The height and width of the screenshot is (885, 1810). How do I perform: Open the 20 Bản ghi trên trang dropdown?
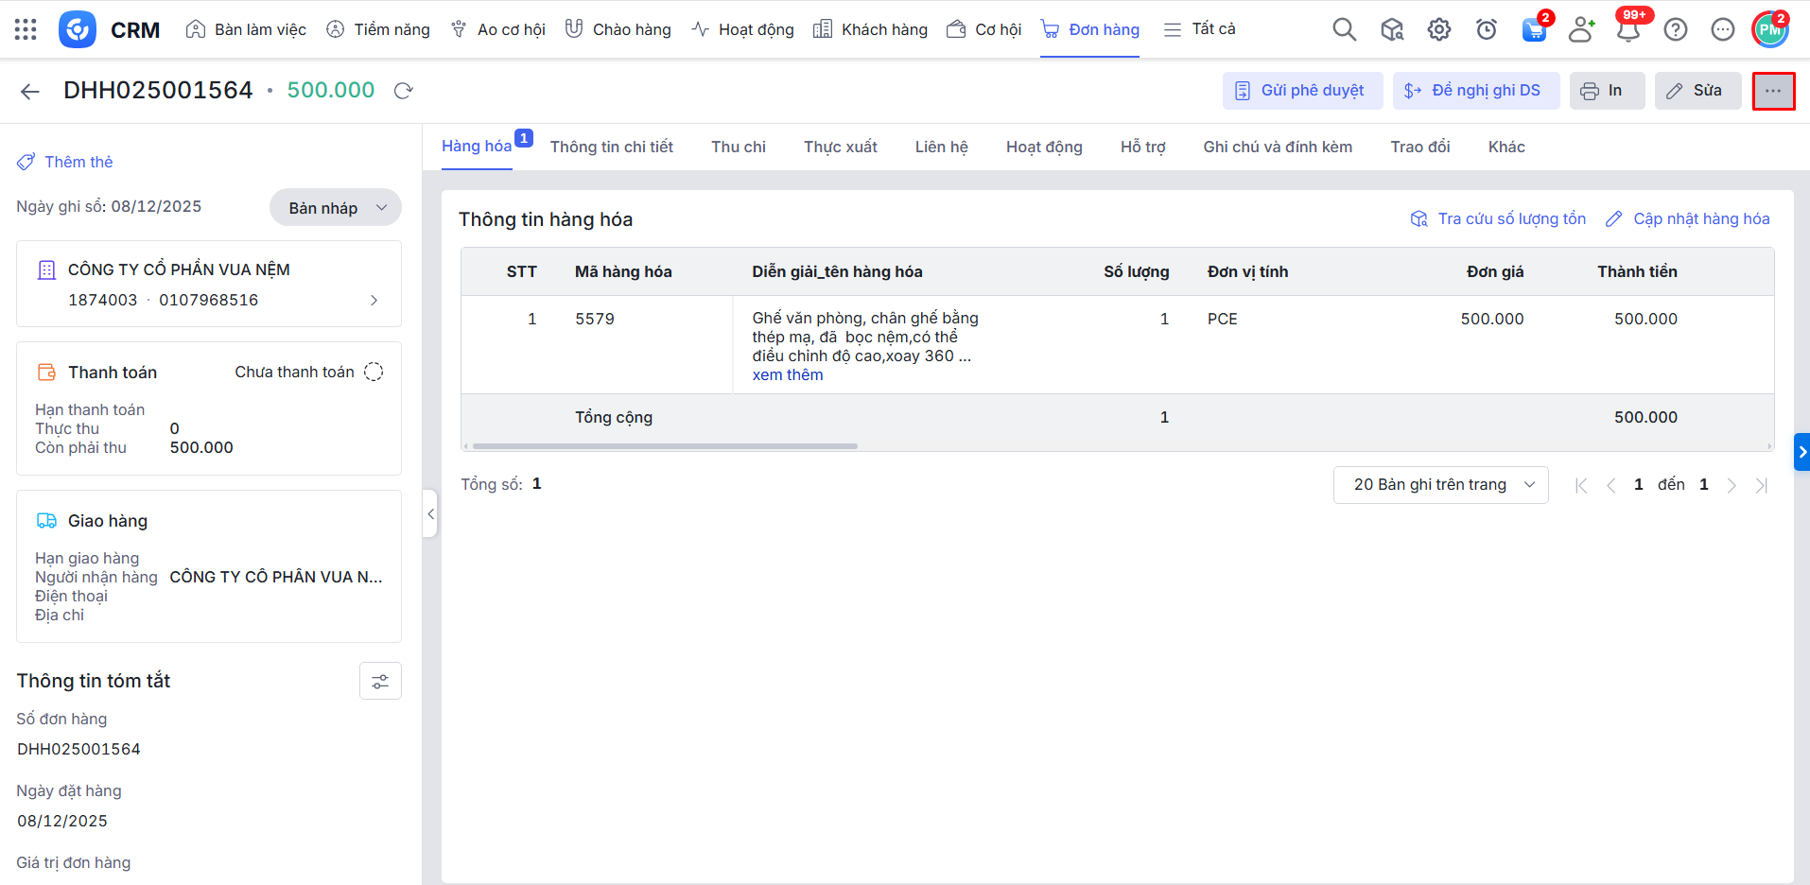click(x=1440, y=485)
